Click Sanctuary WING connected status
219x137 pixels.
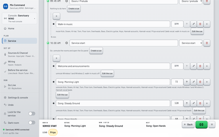pos(16,129)
